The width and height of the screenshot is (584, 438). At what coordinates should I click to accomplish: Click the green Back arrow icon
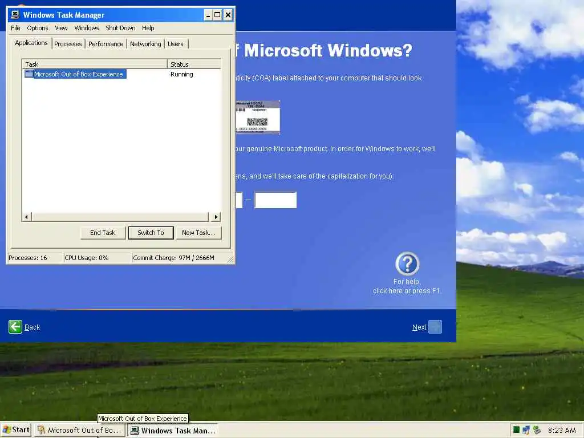15,327
